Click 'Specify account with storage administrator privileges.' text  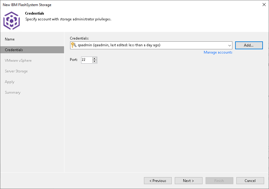68,19
